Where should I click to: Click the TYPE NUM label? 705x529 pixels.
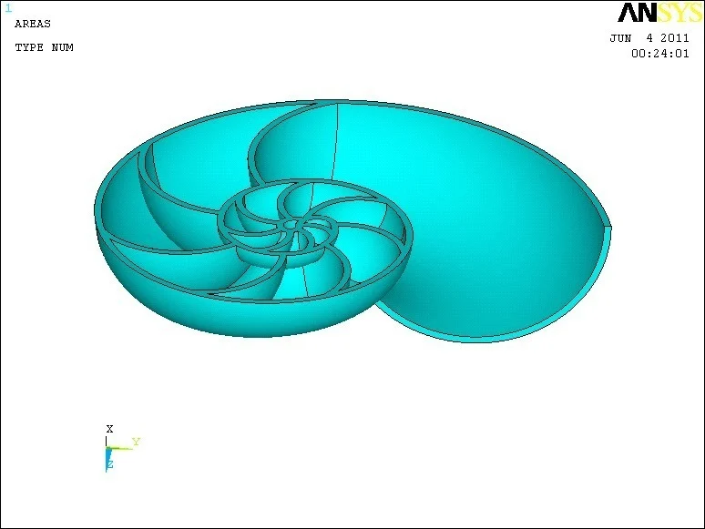point(44,47)
